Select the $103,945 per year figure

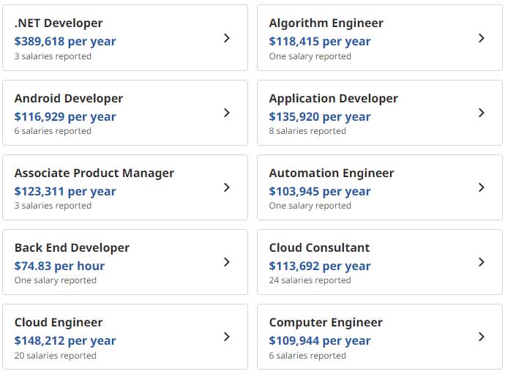click(320, 191)
